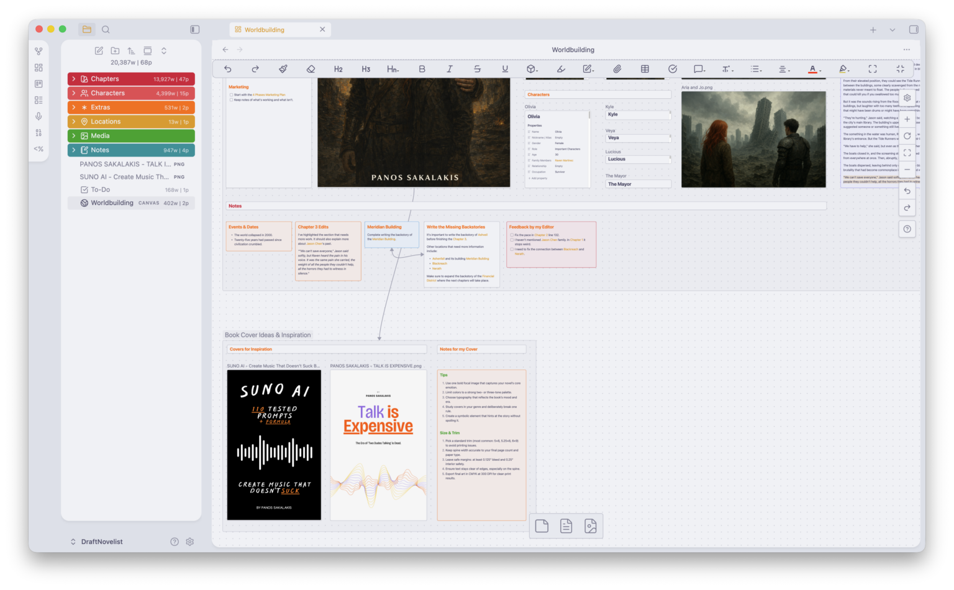Image resolution: width=954 pixels, height=590 pixels.
Task: Expand the Media section
Action: point(73,135)
